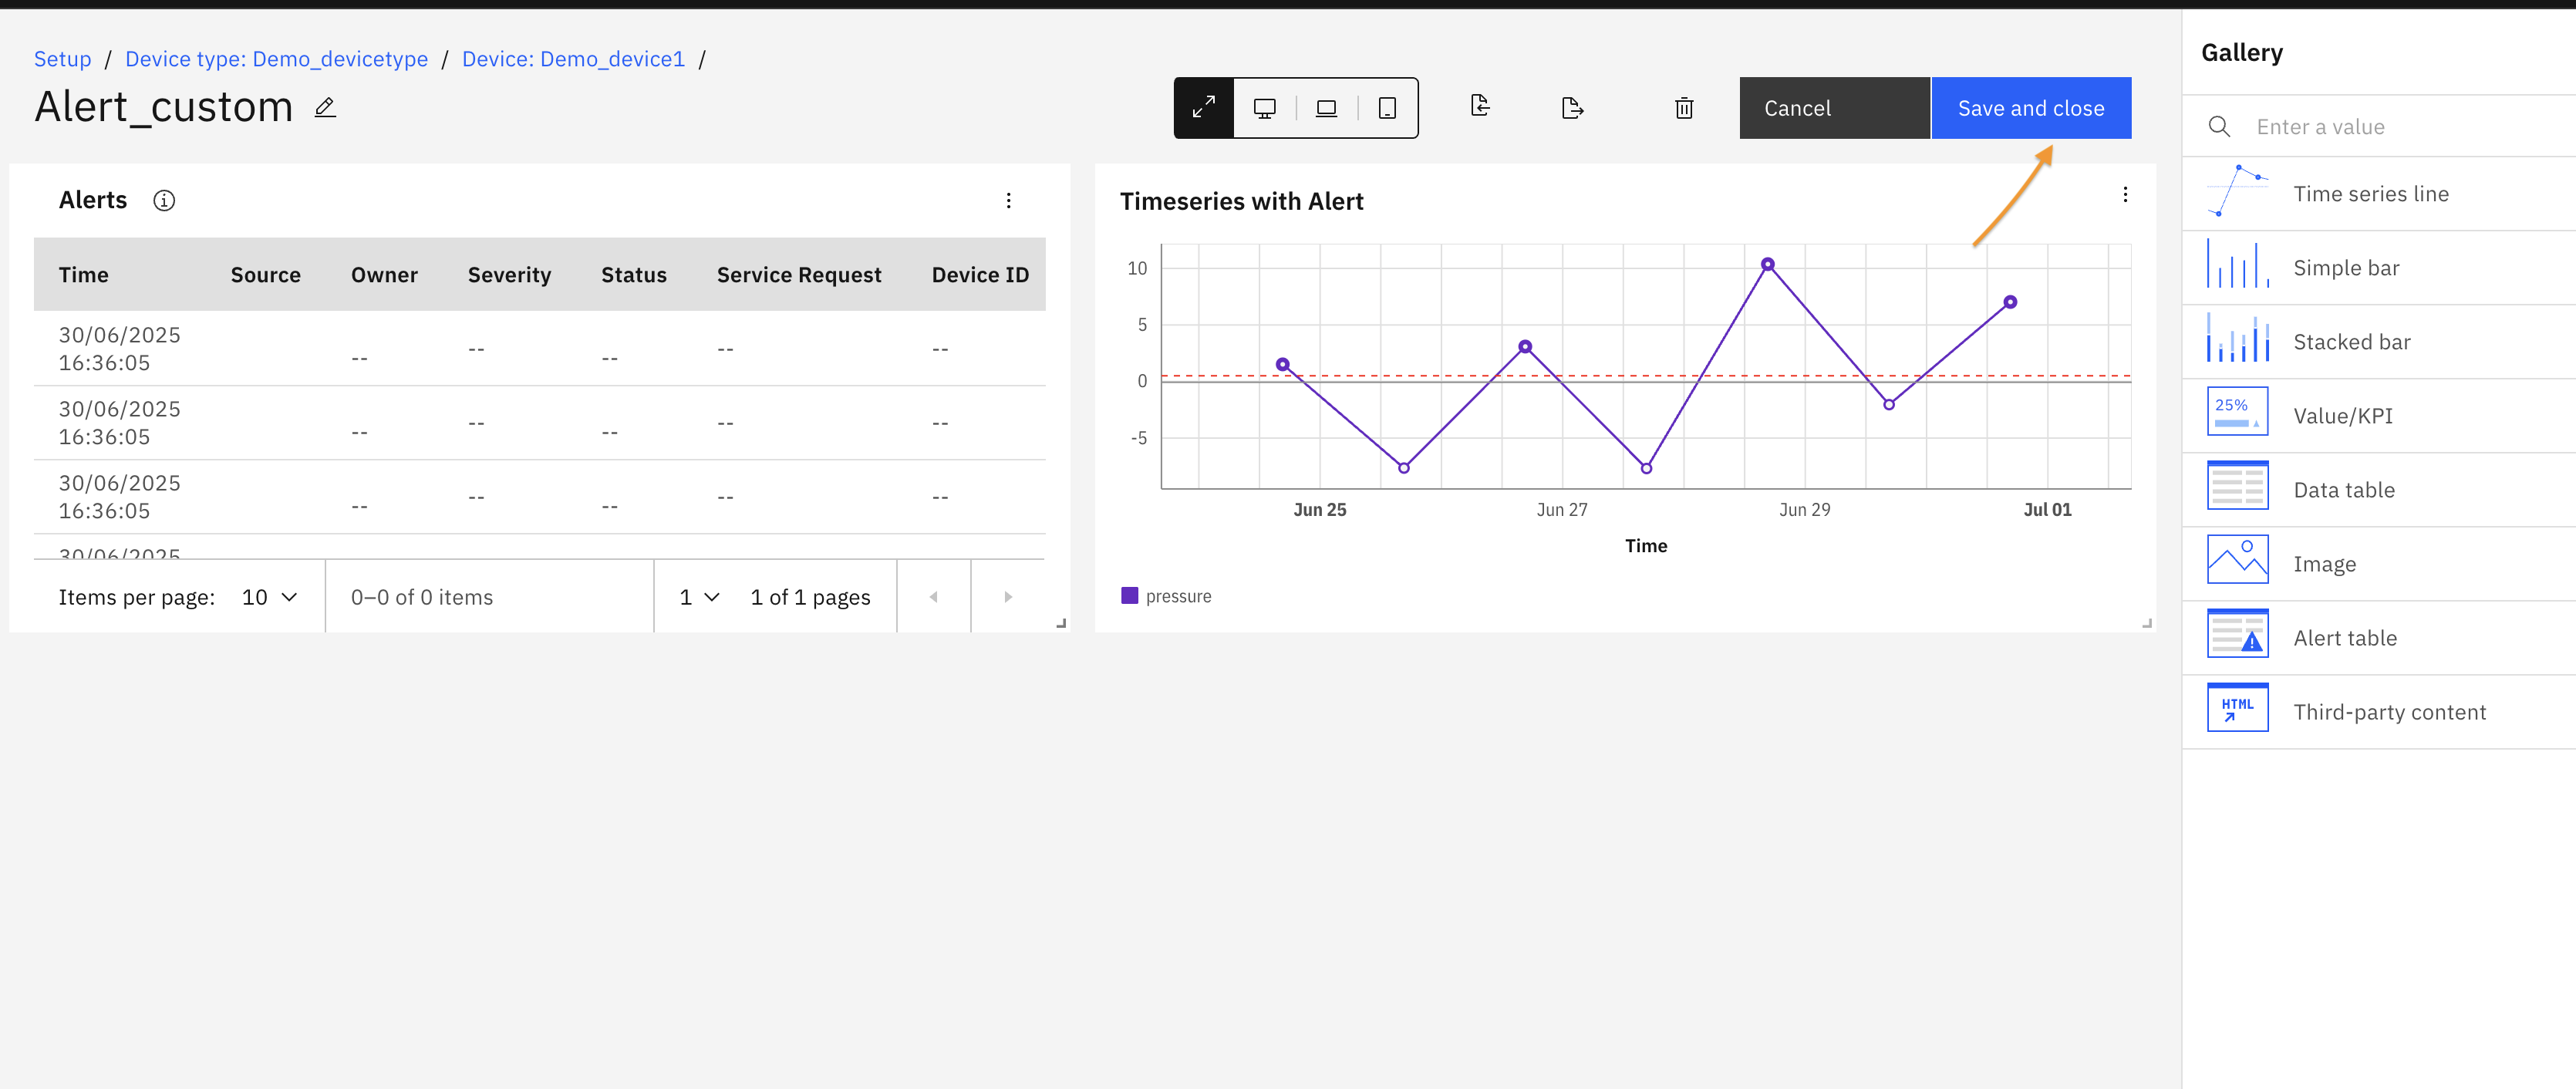Sort alerts by Time column header
This screenshot has width=2576, height=1089.
84,275
